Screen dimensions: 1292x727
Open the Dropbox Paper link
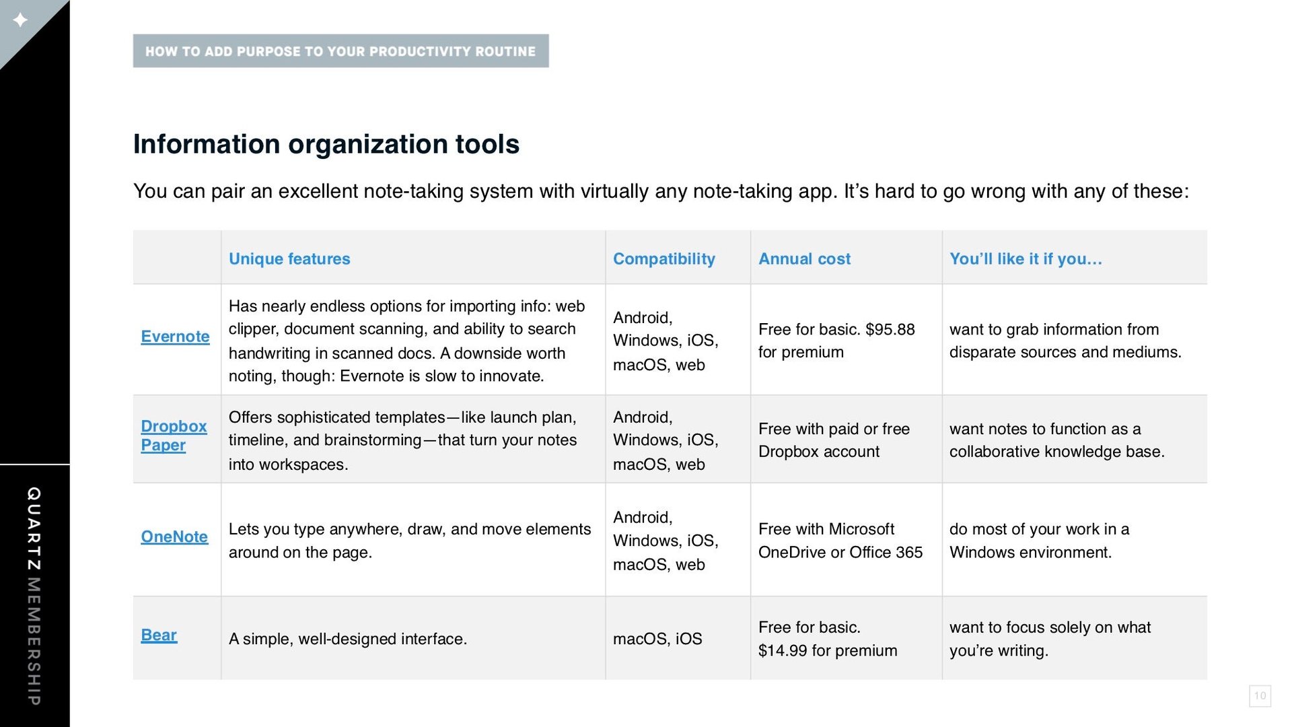[x=174, y=436]
